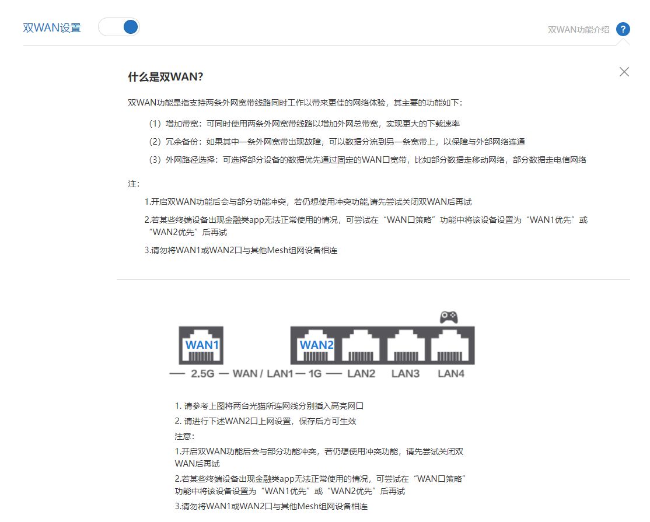Open the 双WAN功能介绍 link
The height and width of the screenshot is (522, 650).
[578, 30]
